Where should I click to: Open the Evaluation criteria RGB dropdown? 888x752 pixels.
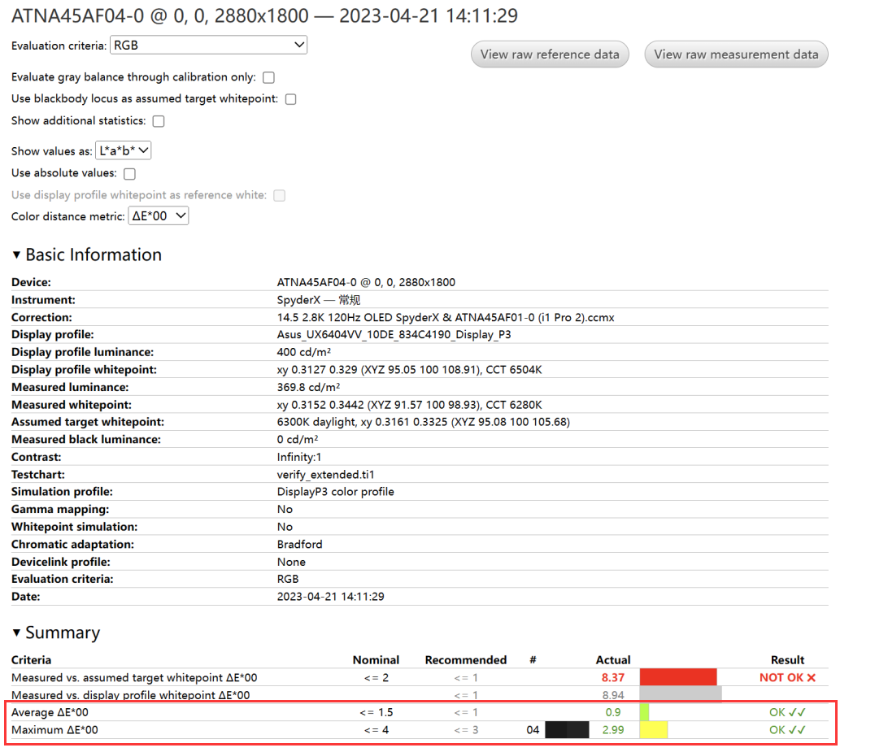pyautogui.click(x=208, y=46)
